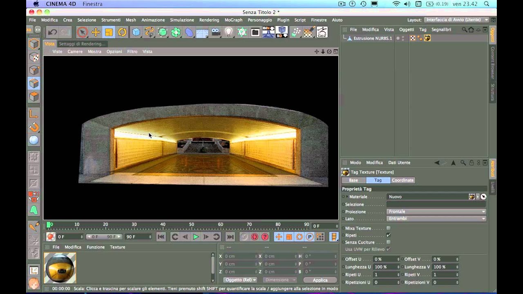Click the timeline at frame 40
The image size is (523, 294).
[x=163, y=225]
